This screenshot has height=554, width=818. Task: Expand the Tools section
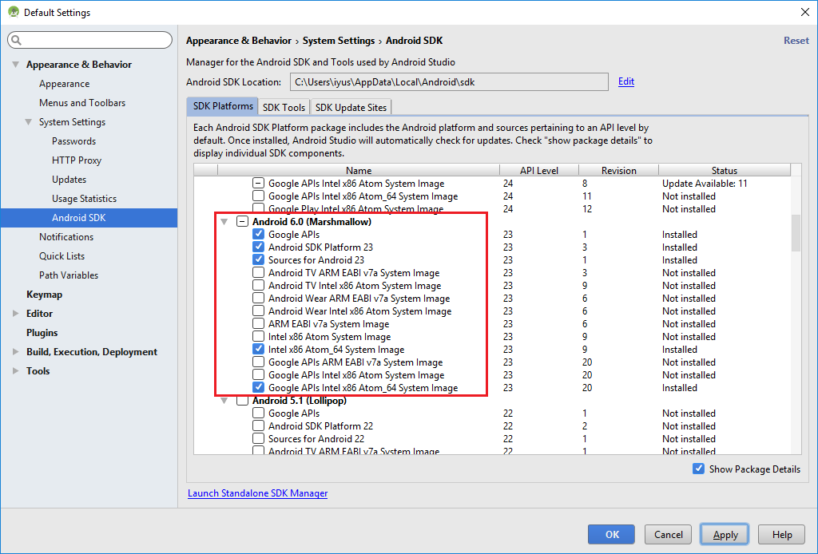pyautogui.click(x=16, y=371)
